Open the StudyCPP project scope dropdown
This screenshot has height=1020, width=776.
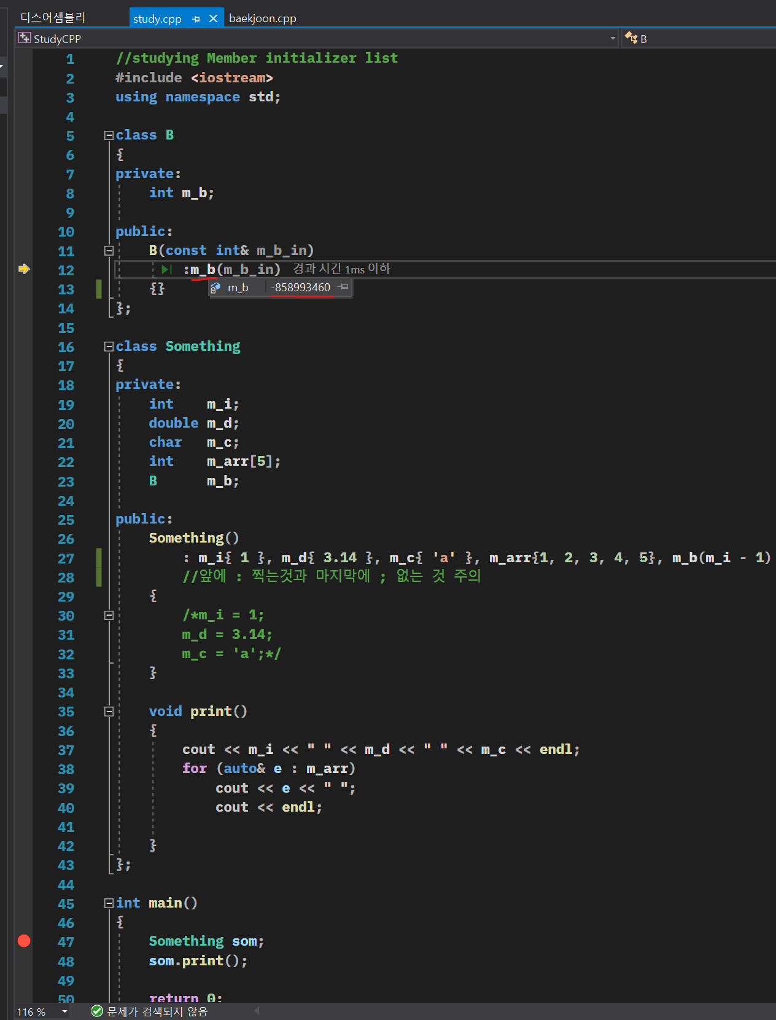click(613, 38)
